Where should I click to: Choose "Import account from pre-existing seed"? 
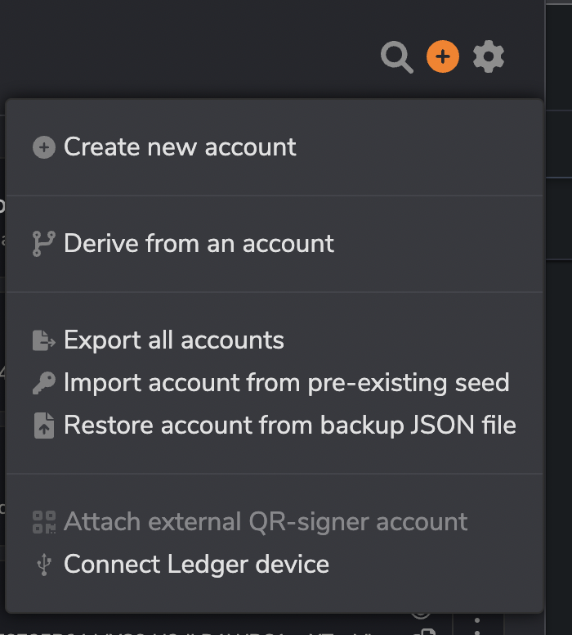(x=286, y=383)
